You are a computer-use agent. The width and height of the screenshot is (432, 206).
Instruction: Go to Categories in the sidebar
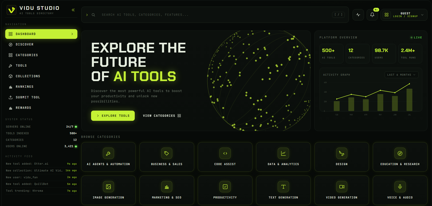[x=41, y=55]
